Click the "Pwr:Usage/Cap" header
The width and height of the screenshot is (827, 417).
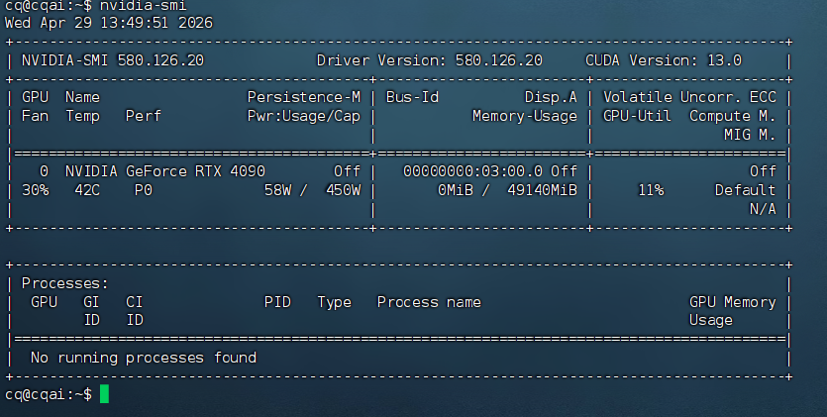click(x=304, y=116)
